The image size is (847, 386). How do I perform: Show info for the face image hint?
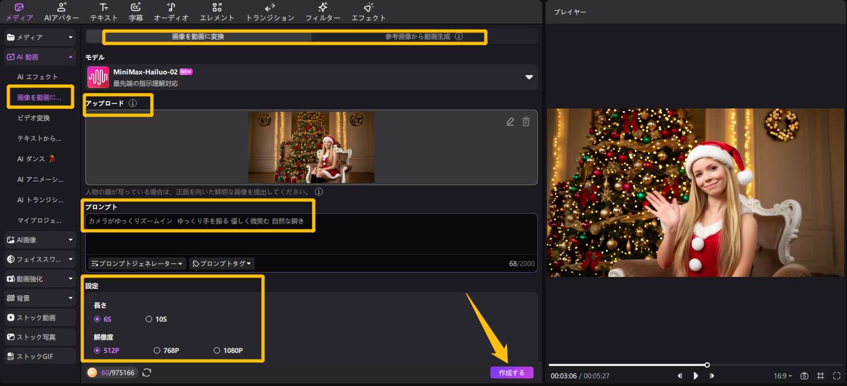pyautogui.click(x=319, y=192)
